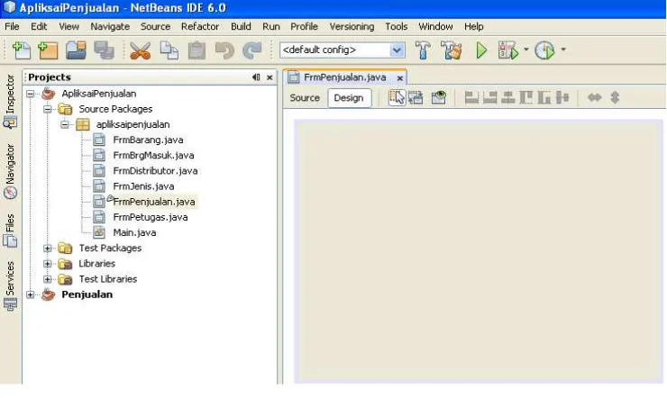Screen dimensions: 667x398
Task: Select FrmJenis.java in project tree
Action: (x=143, y=186)
